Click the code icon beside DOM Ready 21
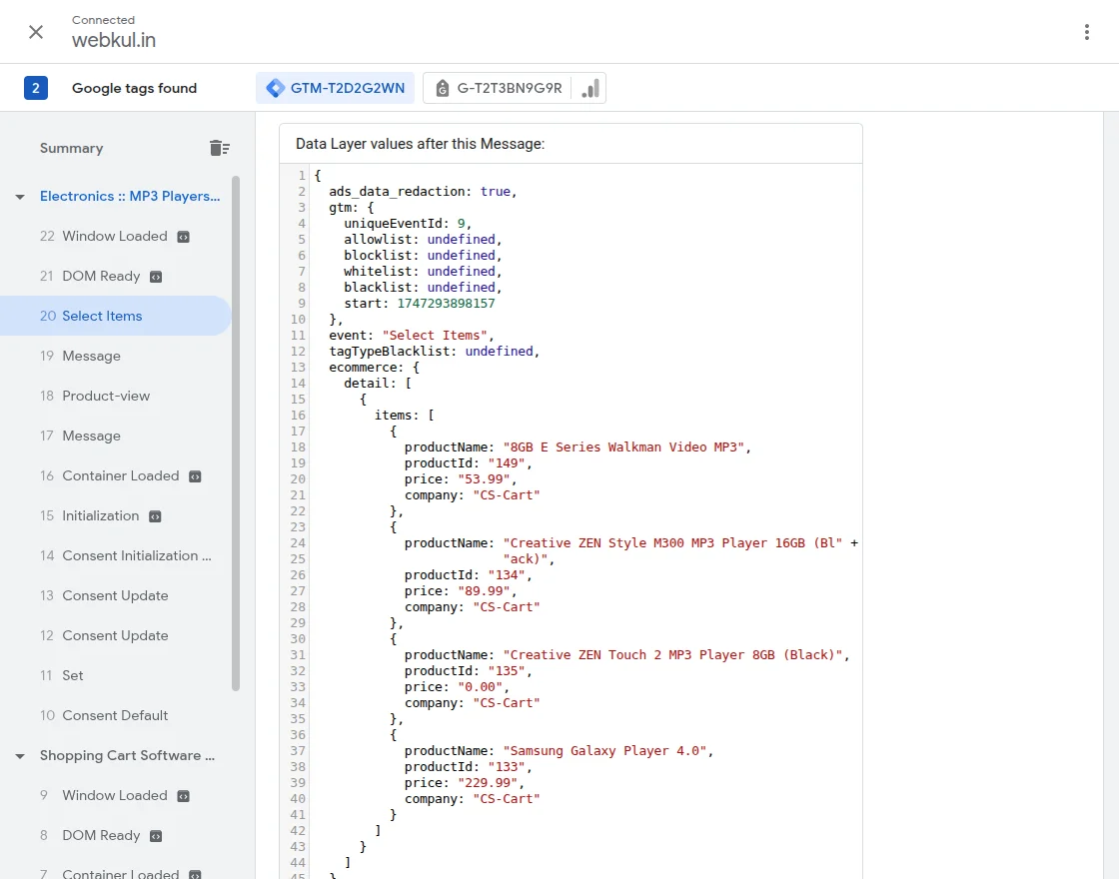The width and height of the screenshot is (1119, 879). 156,277
